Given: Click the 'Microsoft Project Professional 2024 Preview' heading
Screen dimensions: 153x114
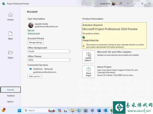Looking at the screenshot, I should (110, 29).
